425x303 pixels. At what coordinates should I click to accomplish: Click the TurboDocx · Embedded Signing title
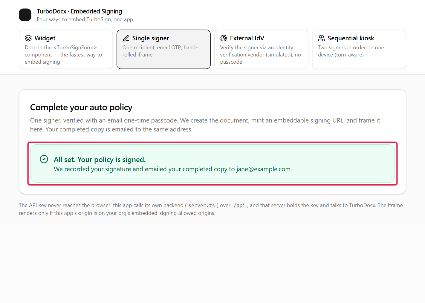pos(80,11)
